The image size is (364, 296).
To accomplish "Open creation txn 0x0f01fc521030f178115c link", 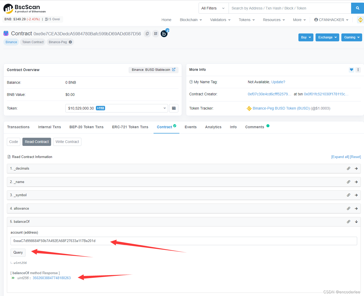I will click(x=326, y=94).
